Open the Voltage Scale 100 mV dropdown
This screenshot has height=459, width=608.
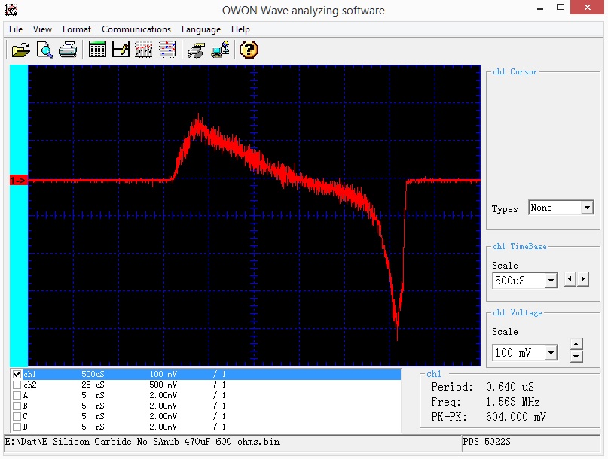(551, 352)
